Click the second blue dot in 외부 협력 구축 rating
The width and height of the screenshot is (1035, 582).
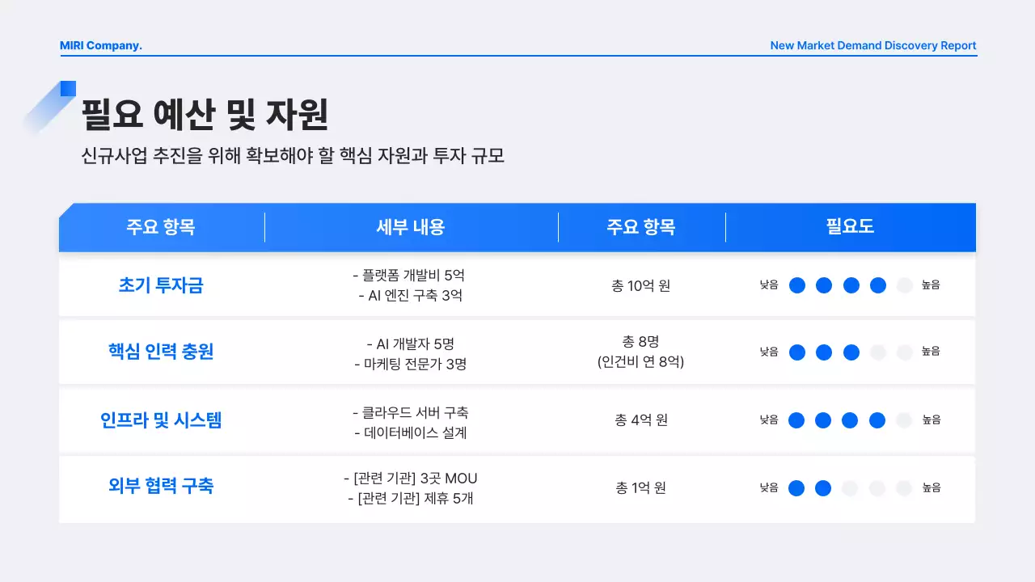coord(823,487)
